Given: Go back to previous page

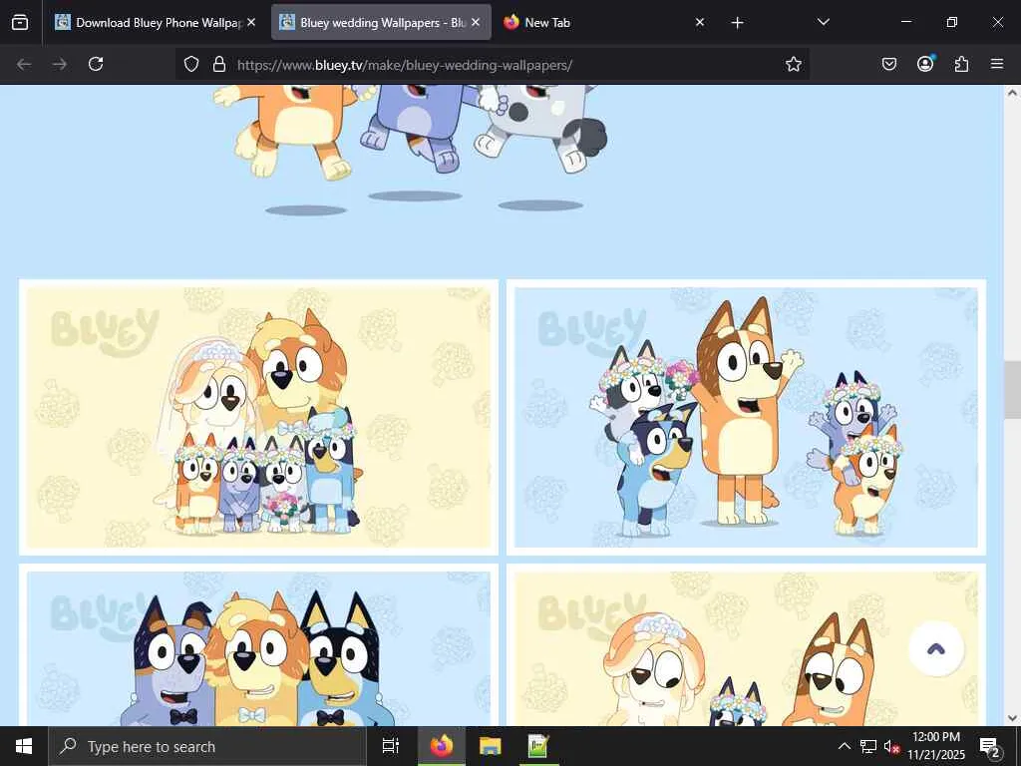Looking at the screenshot, I should pyautogui.click(x=24, y=64).
